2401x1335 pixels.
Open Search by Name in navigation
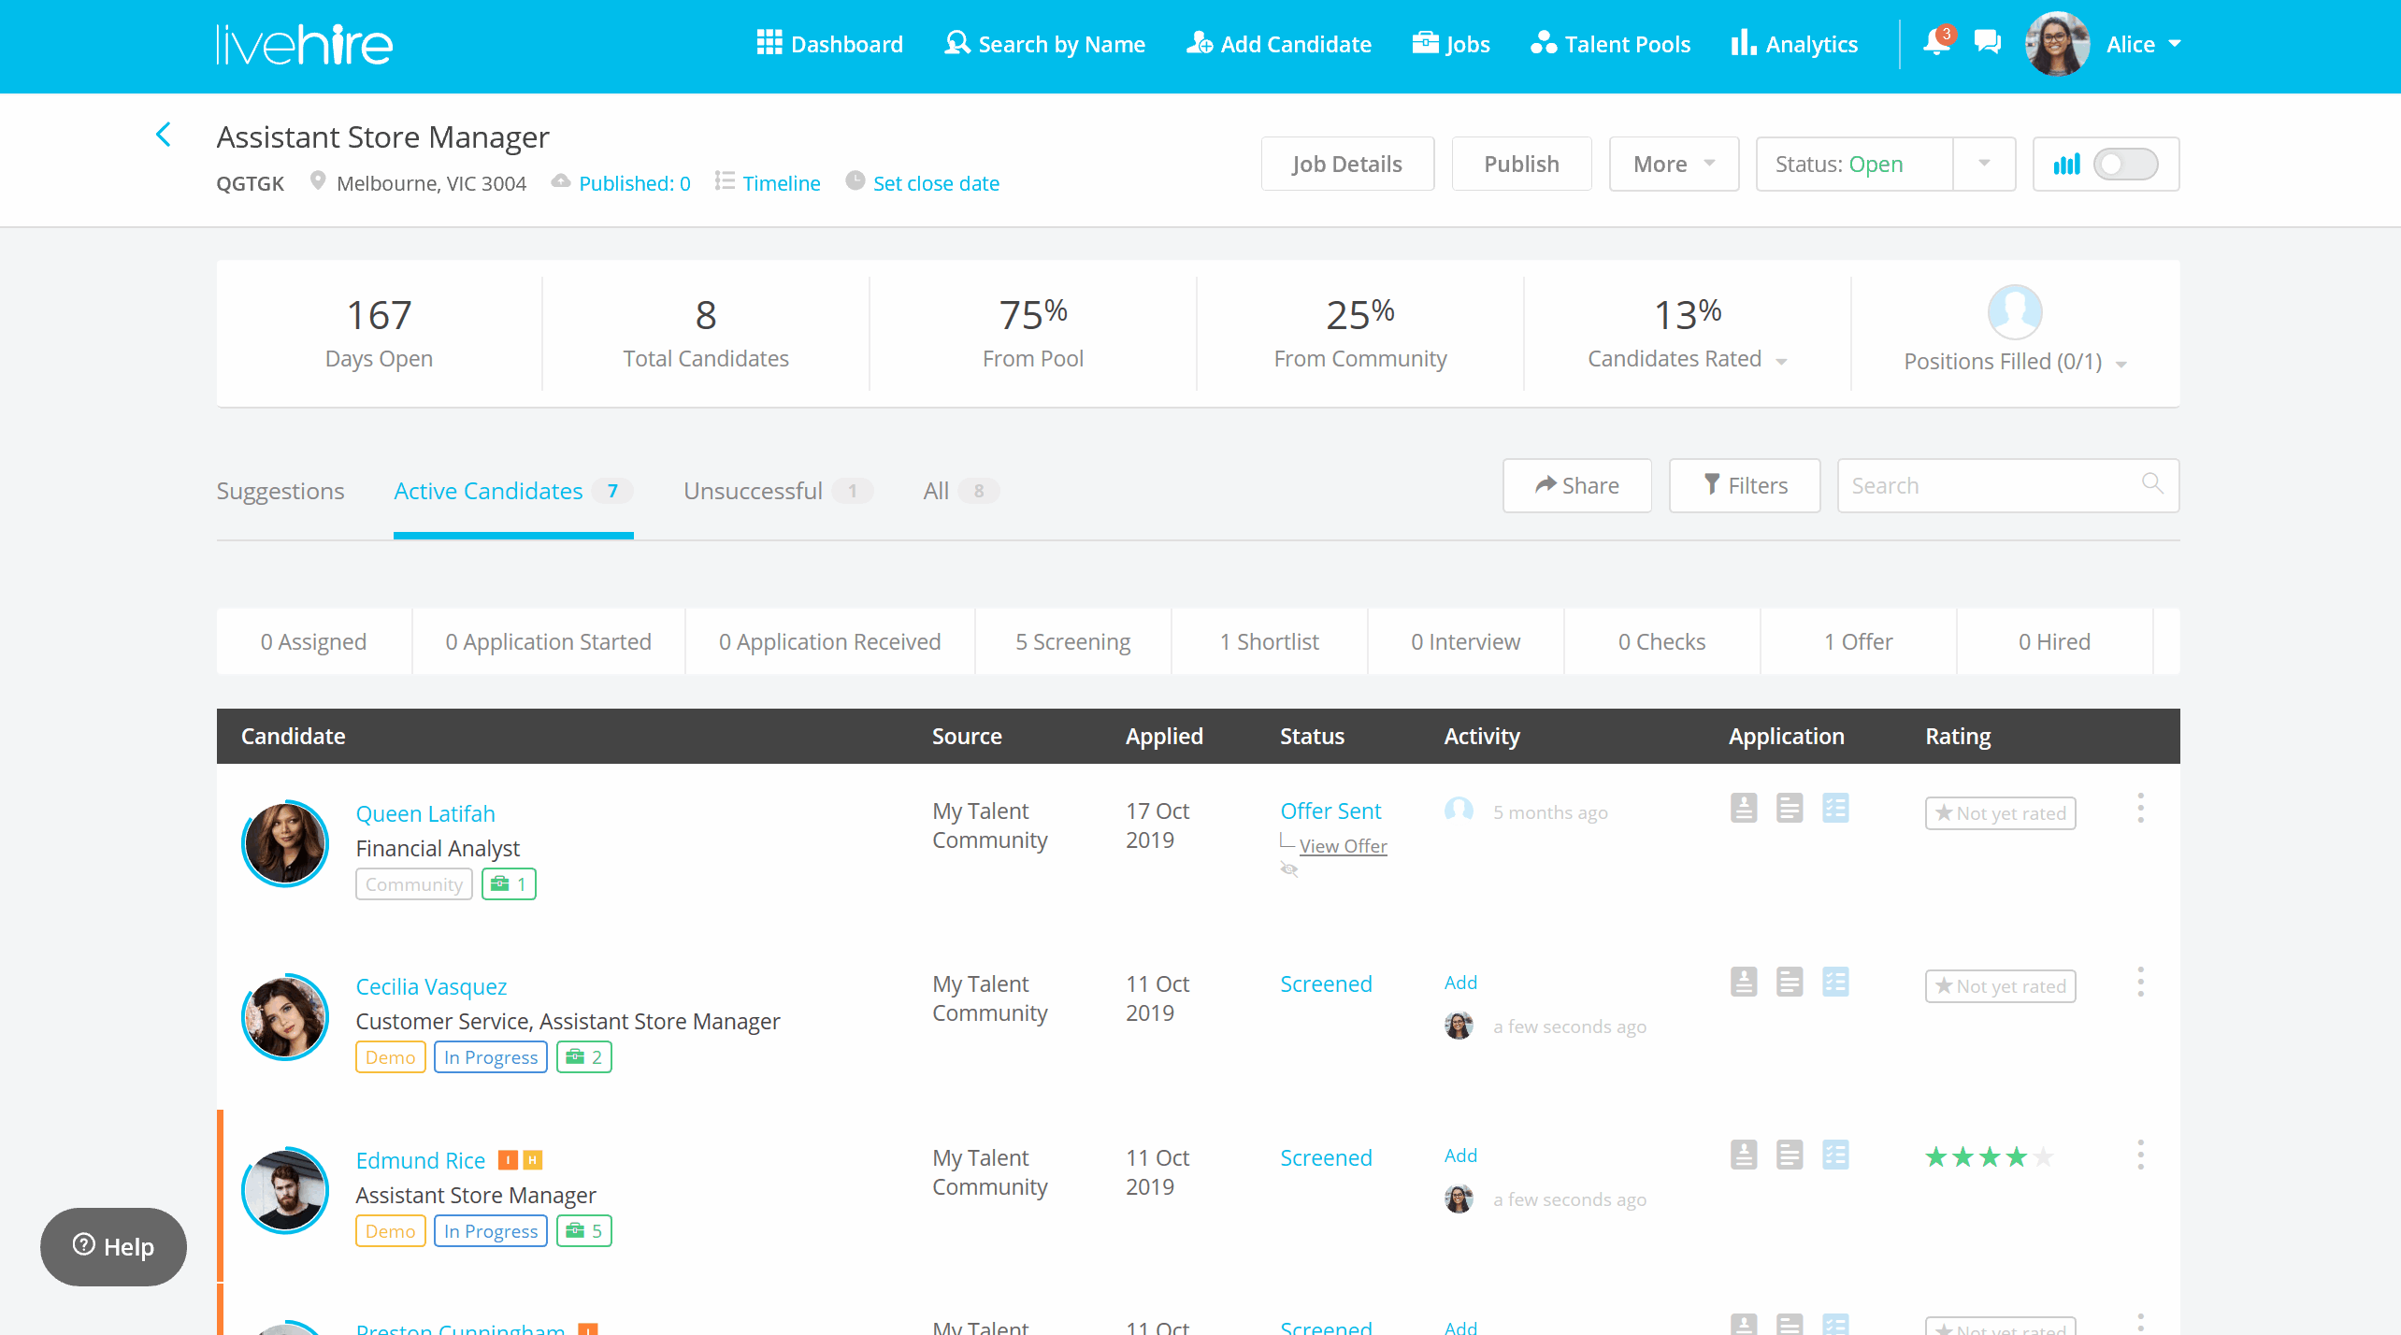point(1044,44)
